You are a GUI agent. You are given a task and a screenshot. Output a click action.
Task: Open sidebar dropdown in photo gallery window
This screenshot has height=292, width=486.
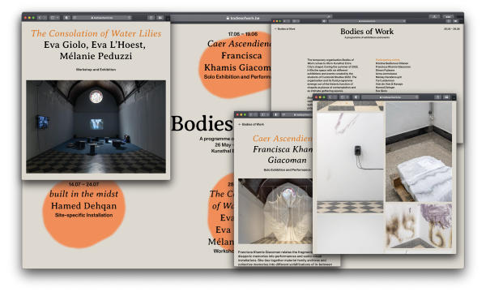[x=347, y=97]
